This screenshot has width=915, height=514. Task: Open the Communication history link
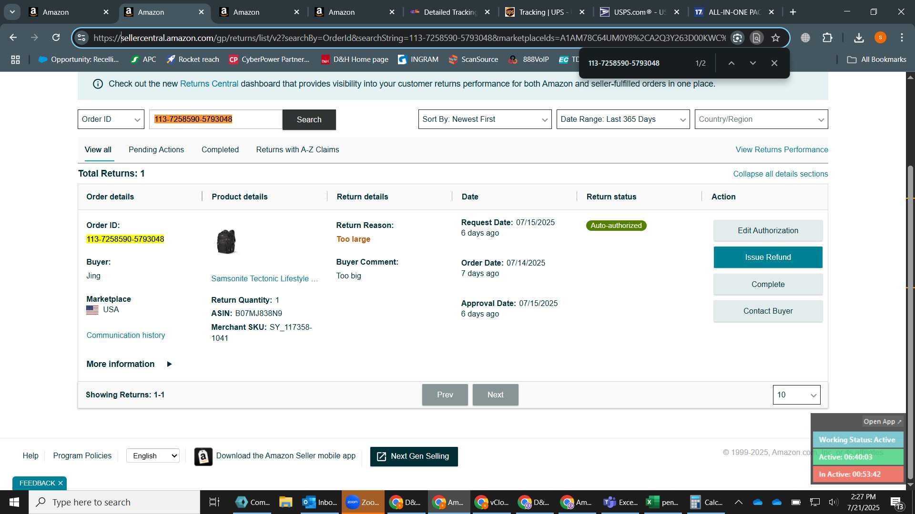126,335
